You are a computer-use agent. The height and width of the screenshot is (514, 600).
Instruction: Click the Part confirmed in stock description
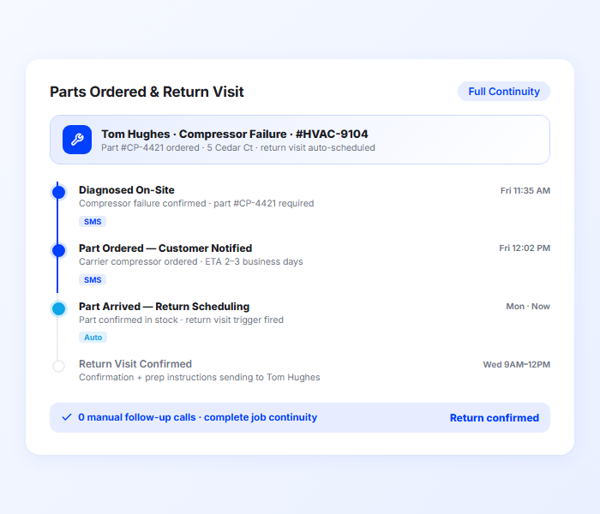[181, 320]
